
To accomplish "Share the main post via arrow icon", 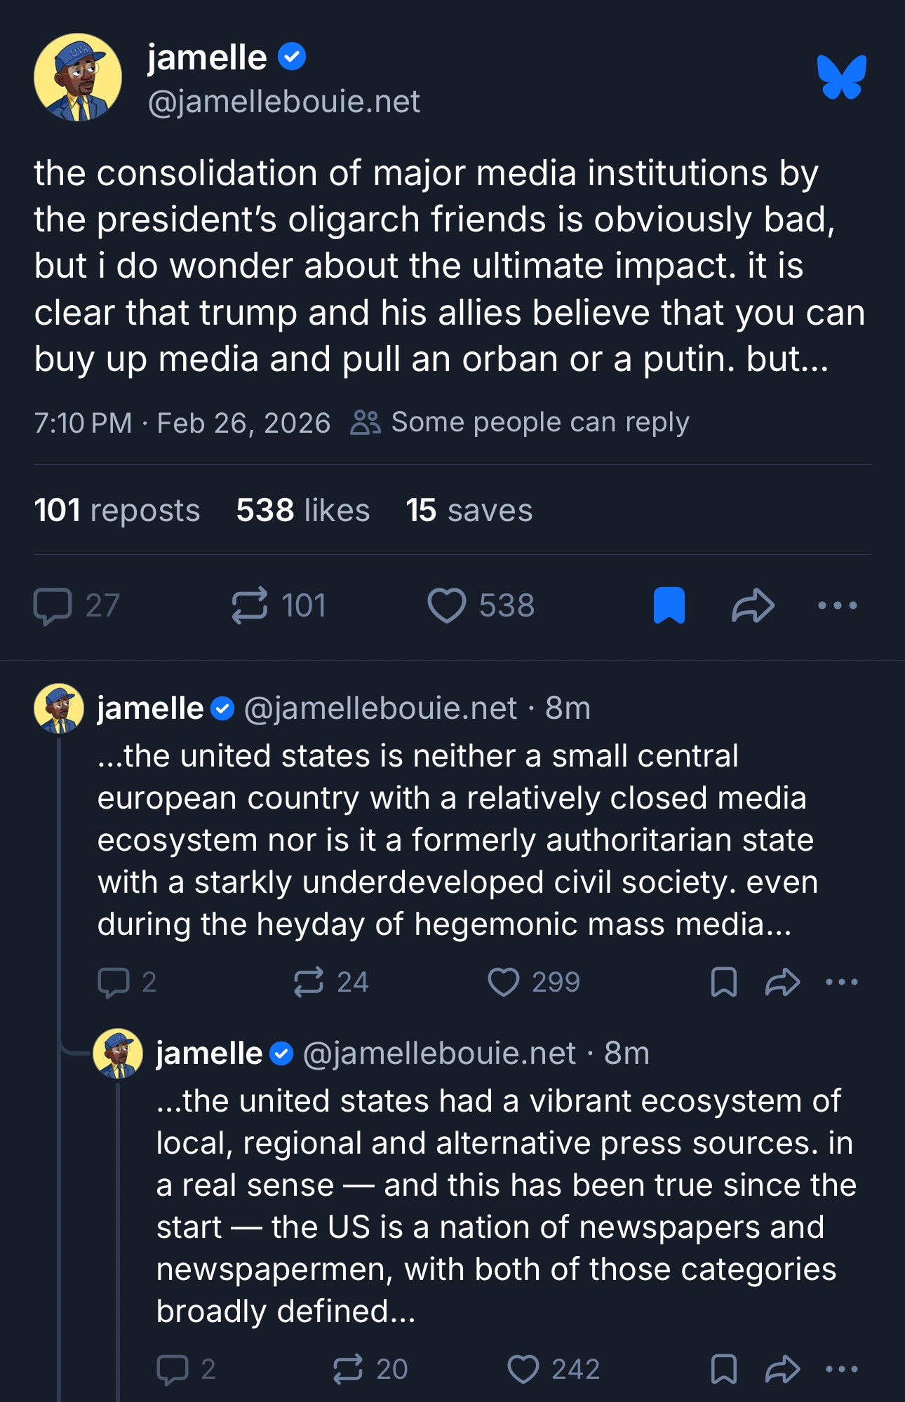I will coord(753,606).
